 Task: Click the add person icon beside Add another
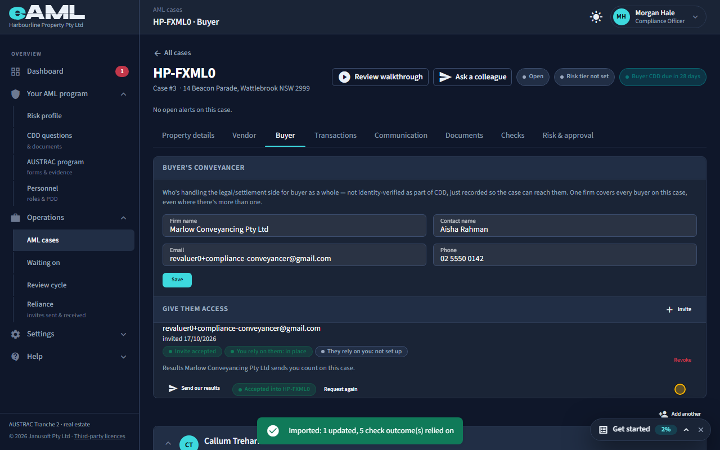pyautogui.click(x=663, y=414)
